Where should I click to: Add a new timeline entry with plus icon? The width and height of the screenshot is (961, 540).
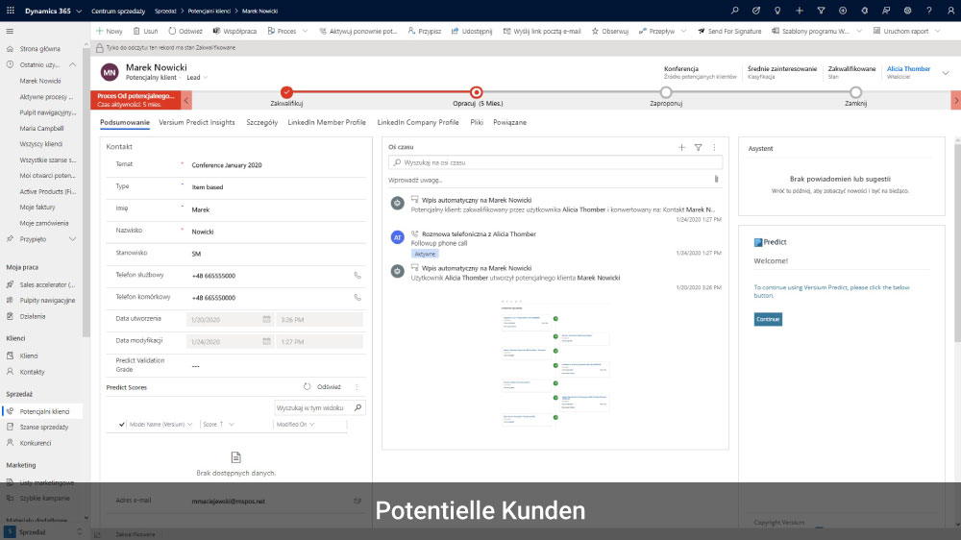681,147
